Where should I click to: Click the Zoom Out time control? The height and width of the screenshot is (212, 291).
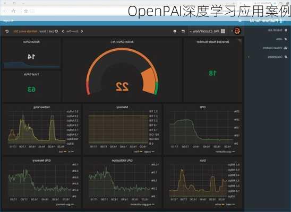pyautogui.click(x=72, y=31)
